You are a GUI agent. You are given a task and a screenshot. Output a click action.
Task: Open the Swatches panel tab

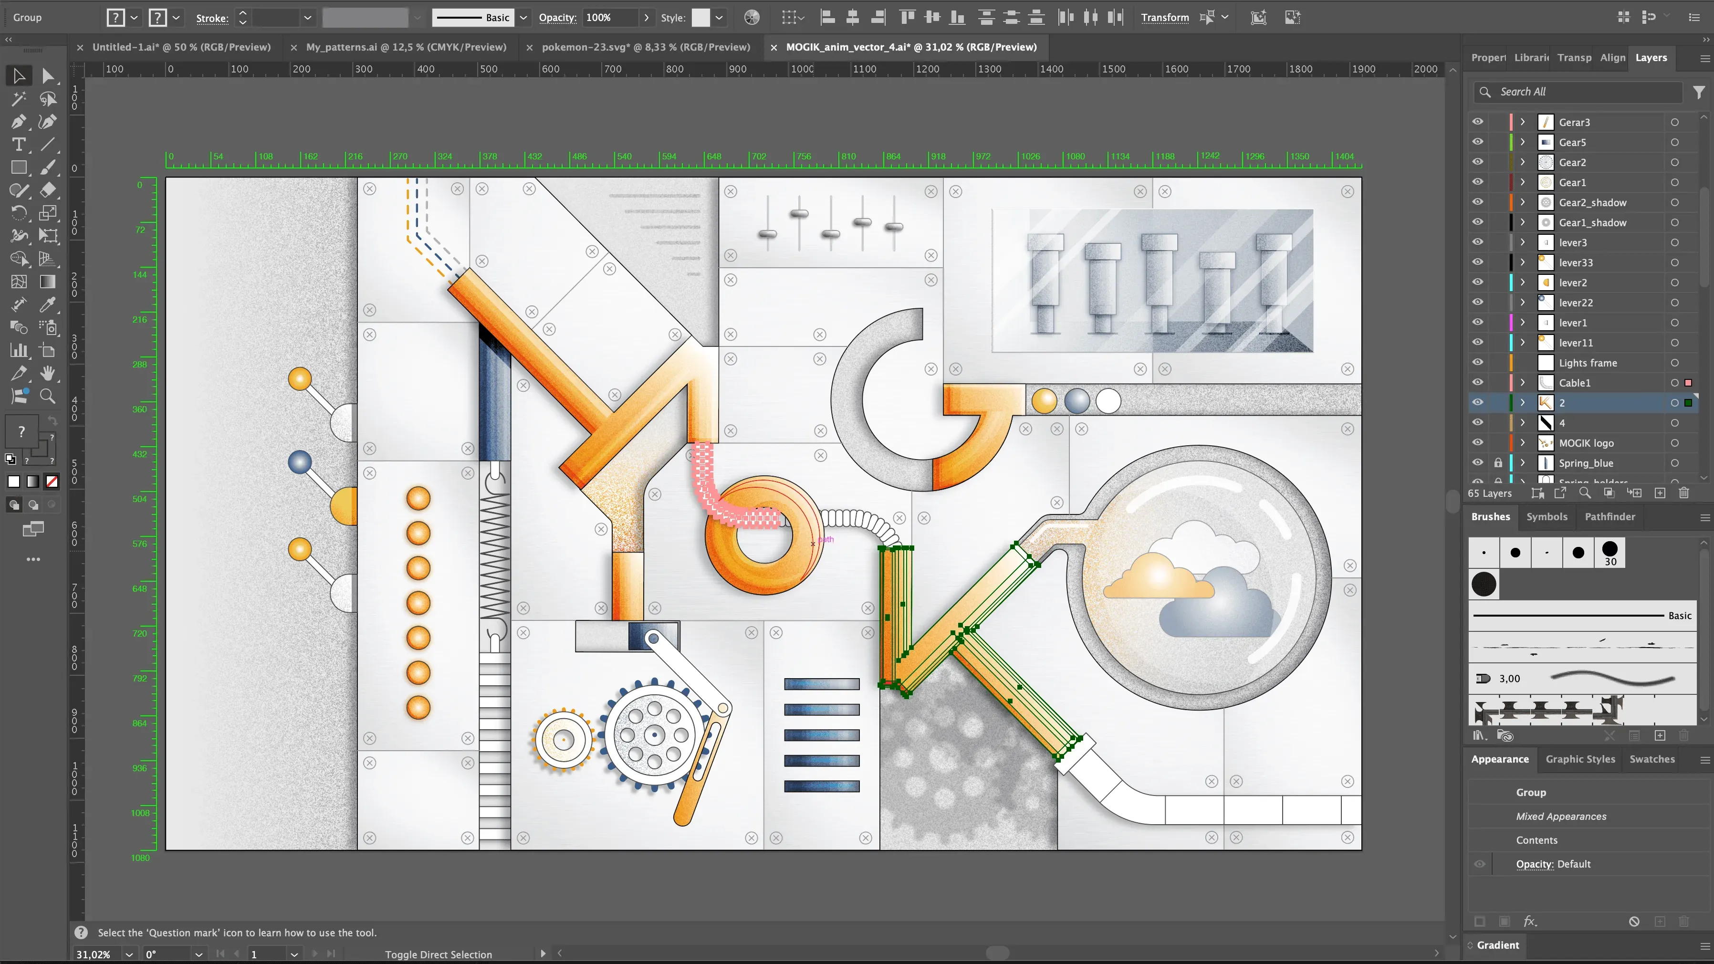click(x=1652, y=759)
